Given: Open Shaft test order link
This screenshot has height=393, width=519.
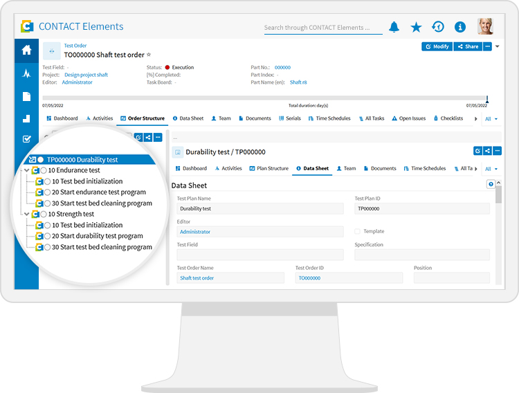Looking at the screenshot, I should click(197, 278).
